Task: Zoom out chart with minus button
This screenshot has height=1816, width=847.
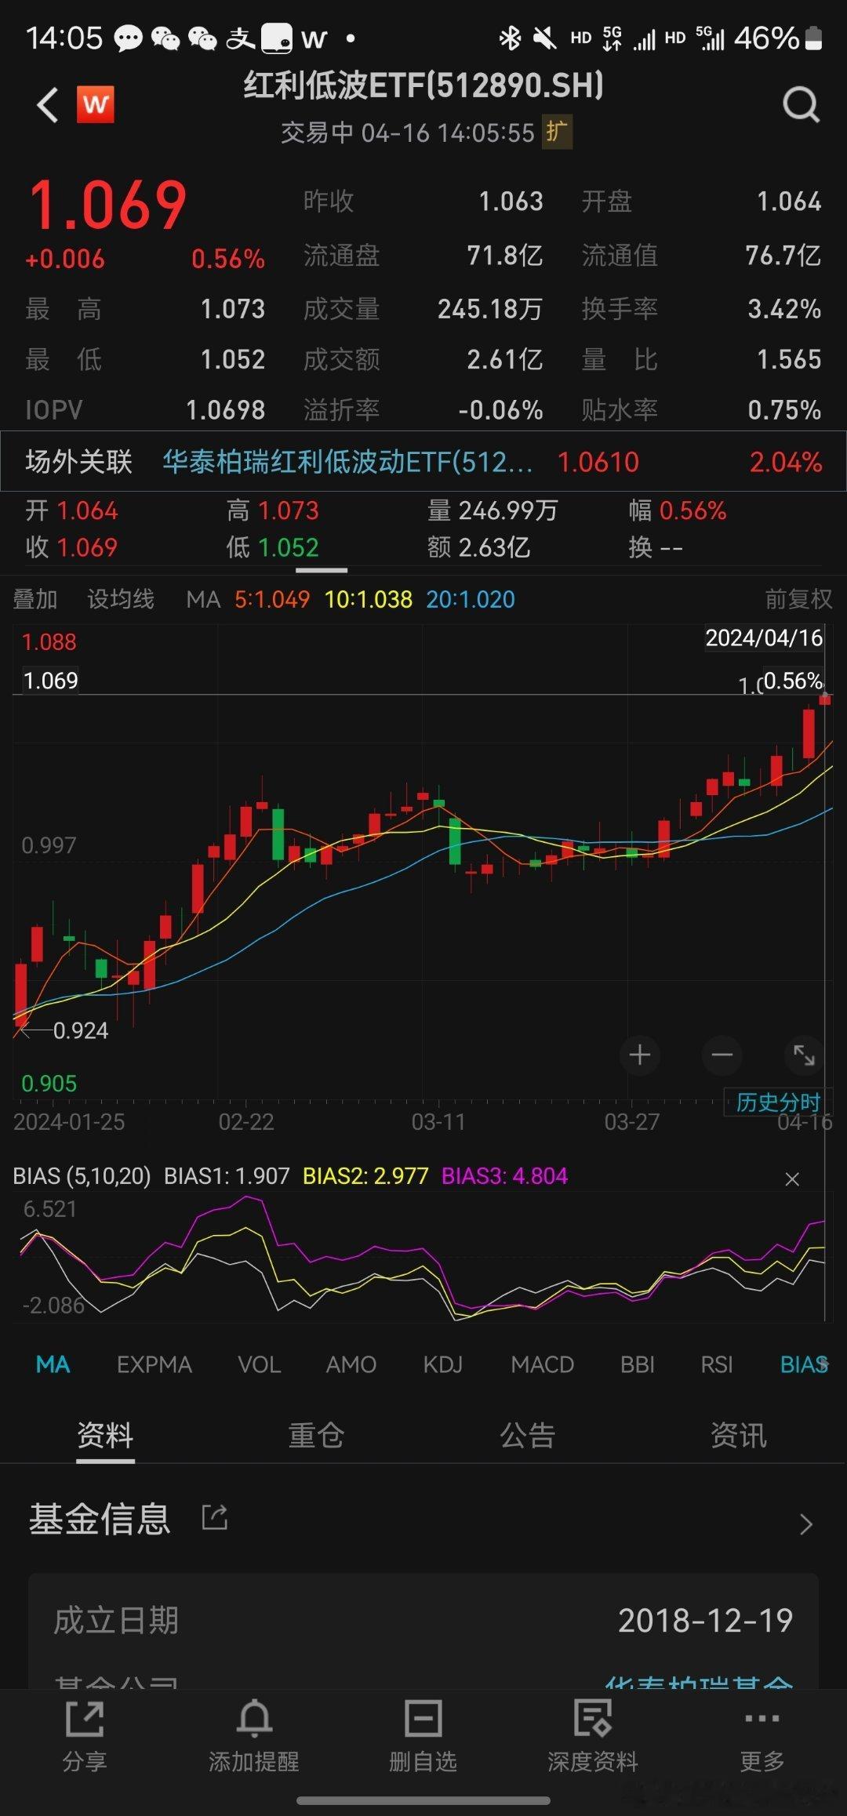Action: 722,1055
